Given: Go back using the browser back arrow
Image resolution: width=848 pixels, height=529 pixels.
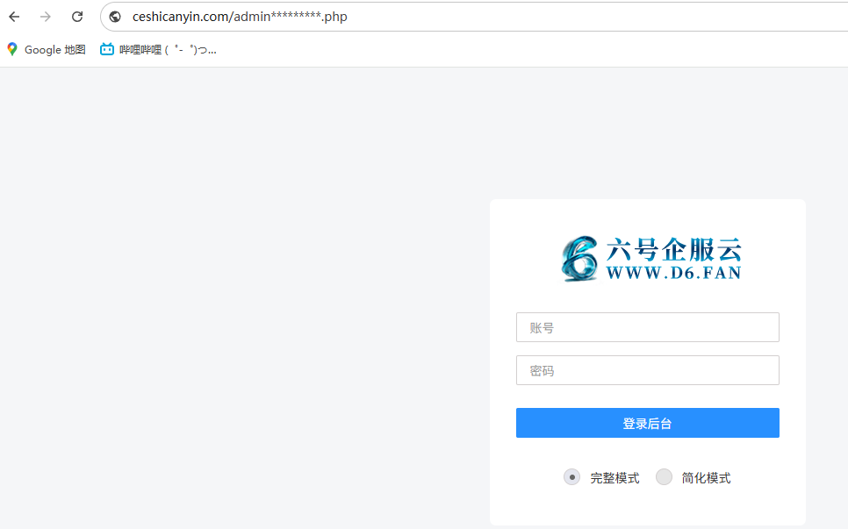Looking at the screenshot, I should click(15, 17).
